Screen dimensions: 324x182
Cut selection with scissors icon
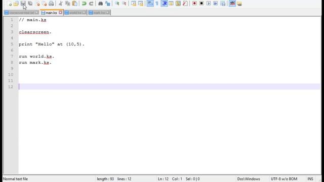point(61,4)
